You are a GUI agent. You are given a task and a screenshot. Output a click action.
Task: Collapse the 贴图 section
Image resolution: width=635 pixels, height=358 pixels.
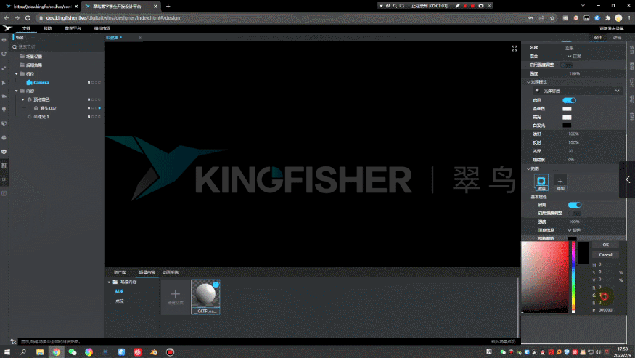528,168
